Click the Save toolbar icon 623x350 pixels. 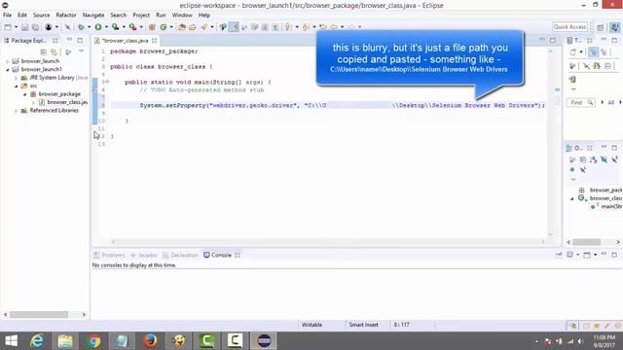tap(24, 27)
